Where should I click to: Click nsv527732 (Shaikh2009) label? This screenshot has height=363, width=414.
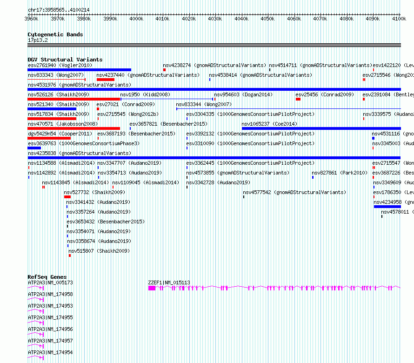pos(94,192)
